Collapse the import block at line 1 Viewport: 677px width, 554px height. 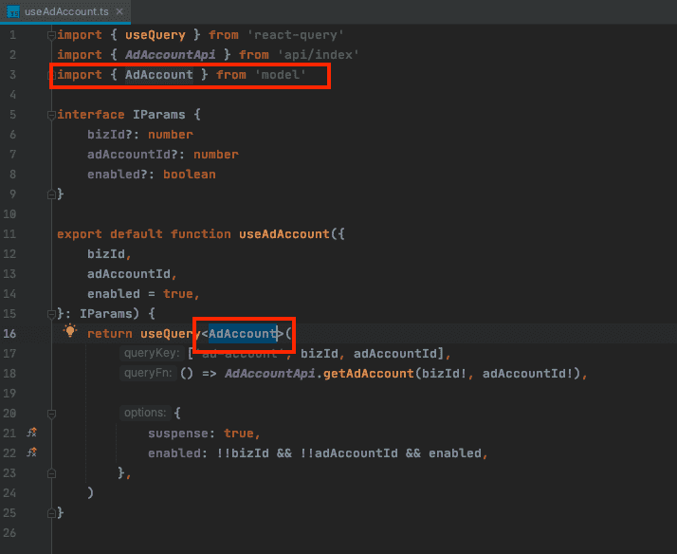click(x=51, y=35)
